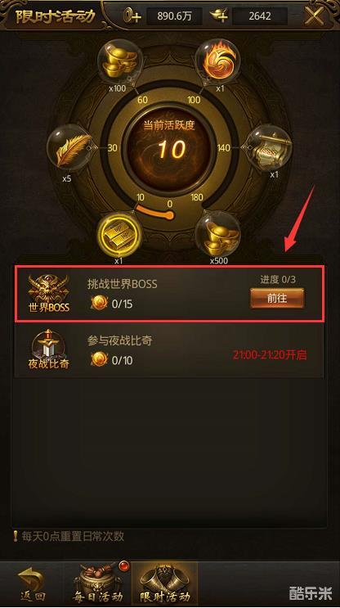Claim the gold ingots x500 reward bubble

click(218, 234)
